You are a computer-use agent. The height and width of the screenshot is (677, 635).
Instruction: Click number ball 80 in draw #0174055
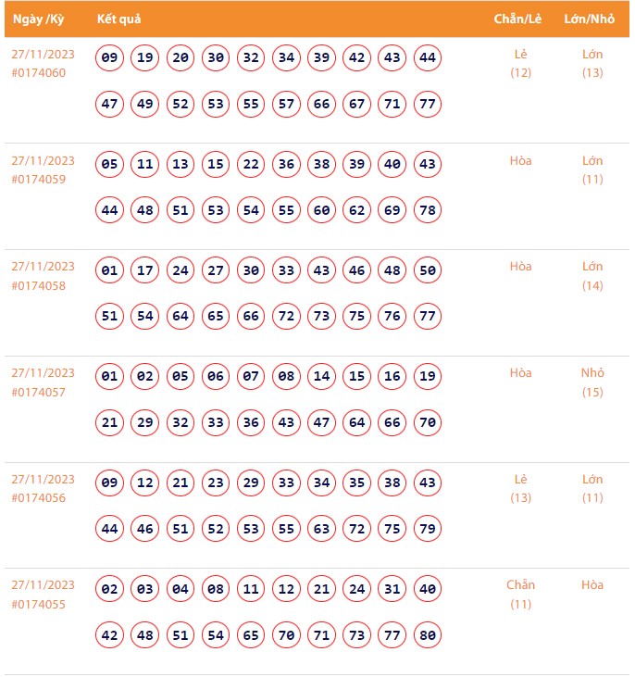[x=428, y=635]
